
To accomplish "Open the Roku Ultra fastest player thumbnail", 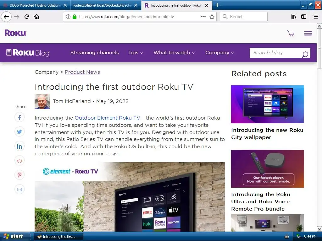I will [267, 169].
